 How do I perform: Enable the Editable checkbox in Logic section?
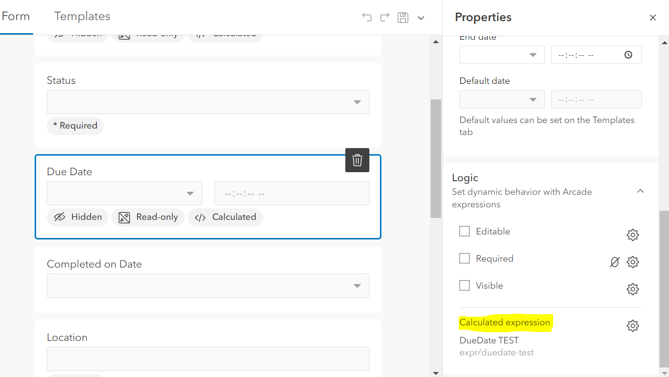tap(464, 231)
